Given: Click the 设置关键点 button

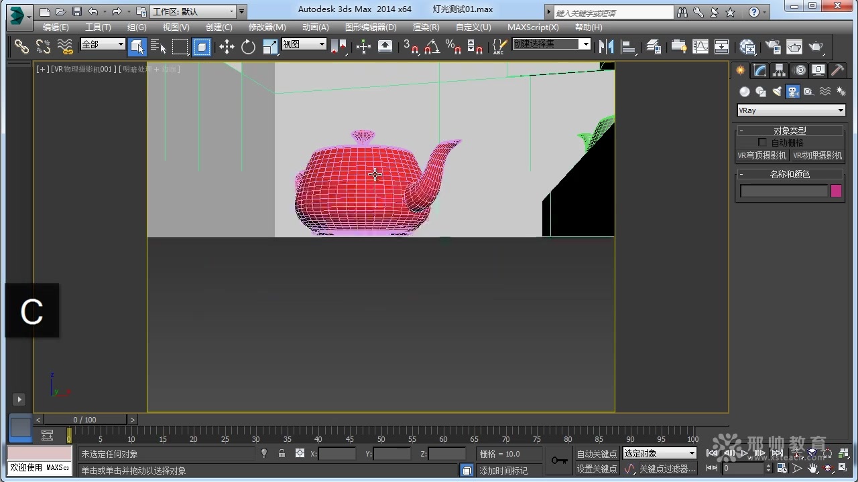Looking at the screenshot, I should click(597, 469).
